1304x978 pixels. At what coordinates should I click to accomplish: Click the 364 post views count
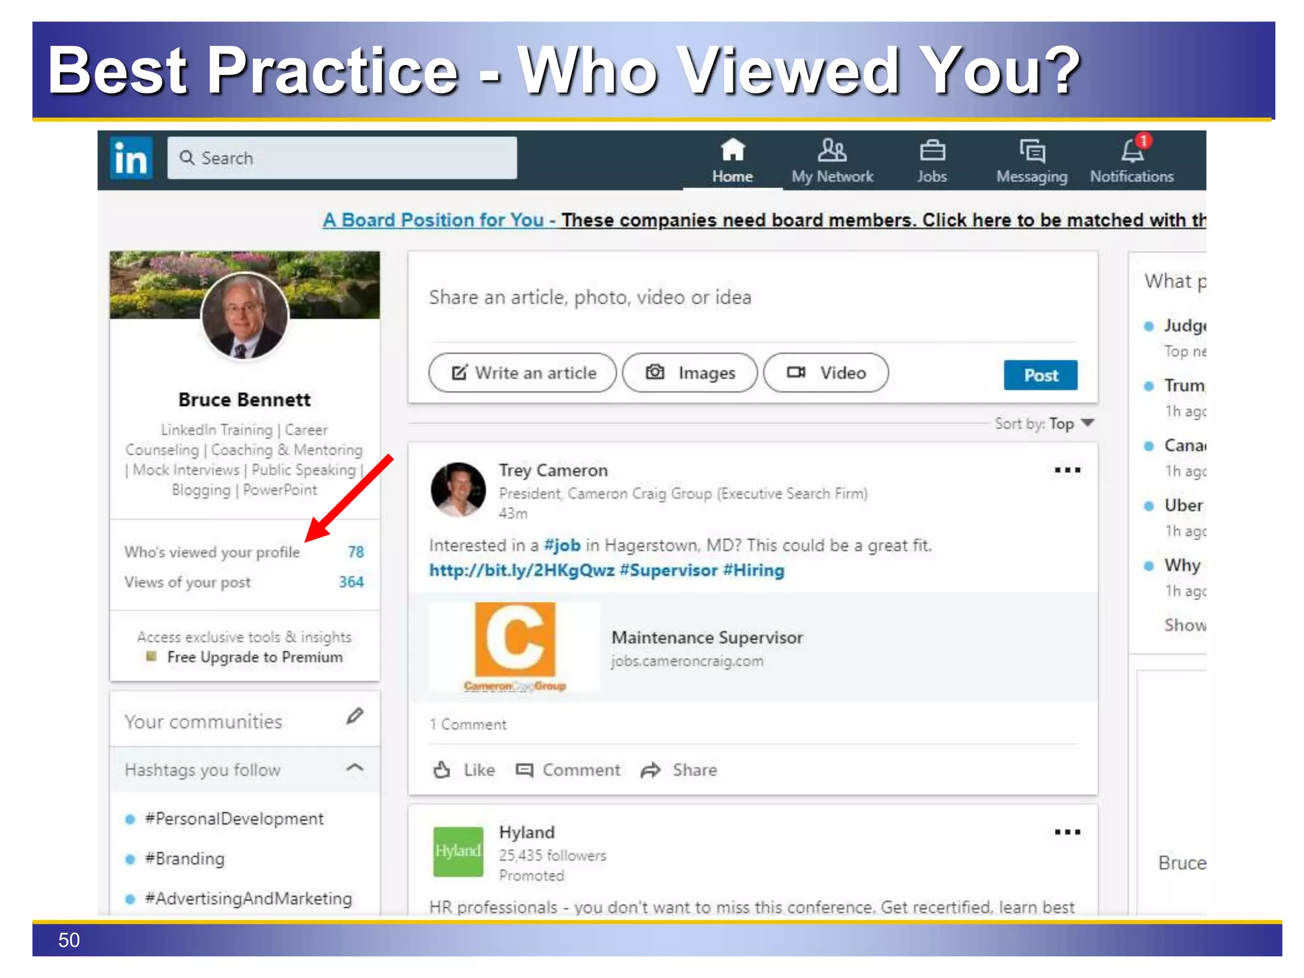pos(351,582)
